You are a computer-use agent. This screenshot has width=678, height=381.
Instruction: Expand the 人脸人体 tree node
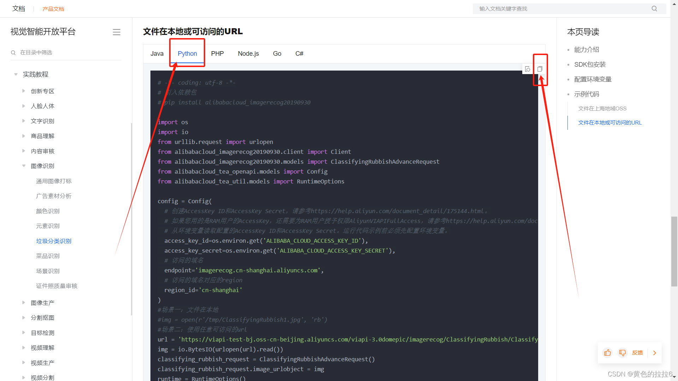(x=24, y=106)
